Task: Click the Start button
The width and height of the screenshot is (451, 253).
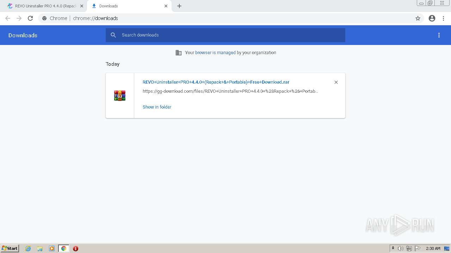Action: (10, 248)
